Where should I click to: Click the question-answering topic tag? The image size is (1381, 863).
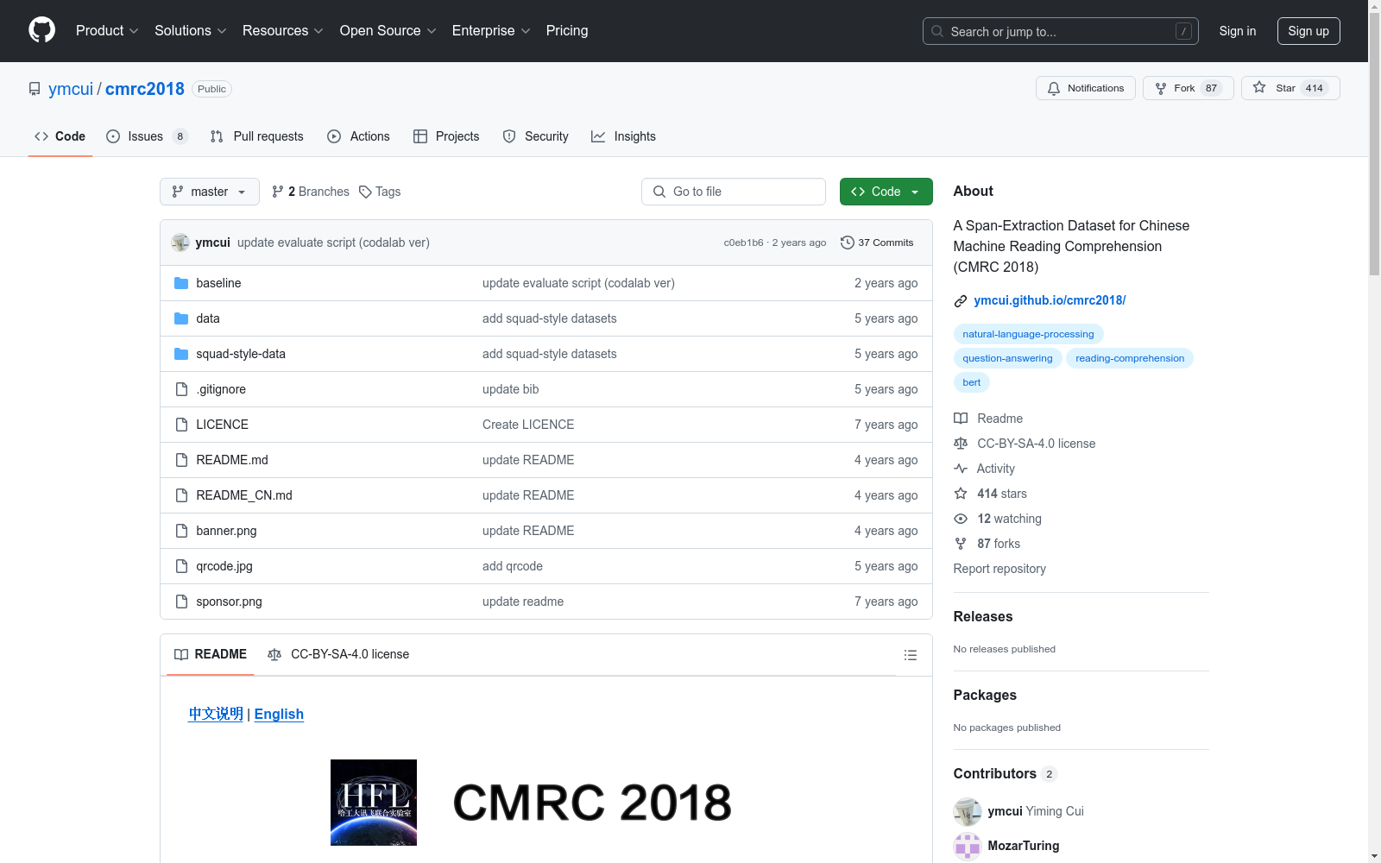point(1007,358)
